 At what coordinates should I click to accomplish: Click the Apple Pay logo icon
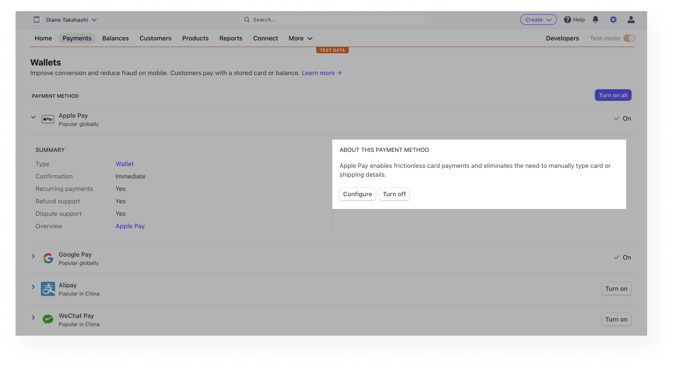pyautogui.click(x=48, y=119)
